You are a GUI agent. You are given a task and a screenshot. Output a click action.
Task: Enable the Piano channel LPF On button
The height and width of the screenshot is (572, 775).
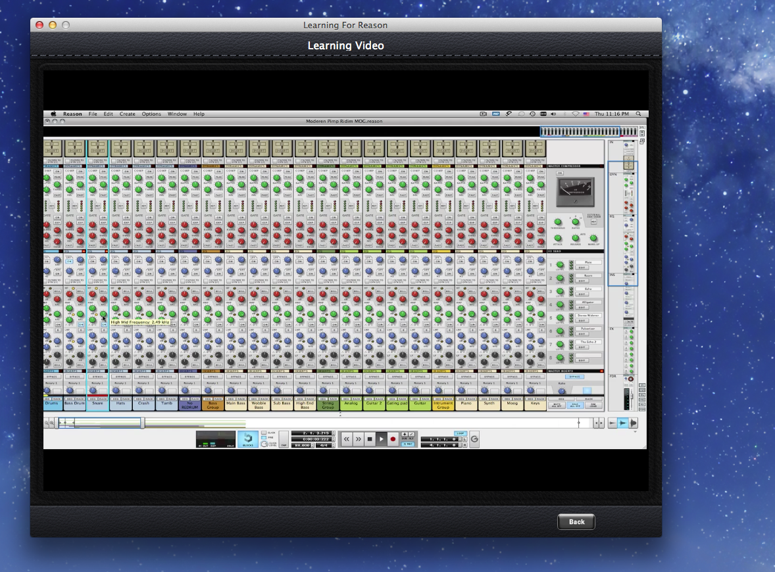(461, 261)
